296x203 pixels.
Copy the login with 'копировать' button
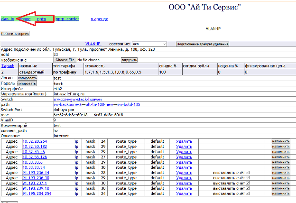28,78
